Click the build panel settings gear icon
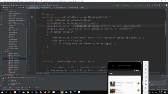This screenshot has width=168, height=94. 162,76
